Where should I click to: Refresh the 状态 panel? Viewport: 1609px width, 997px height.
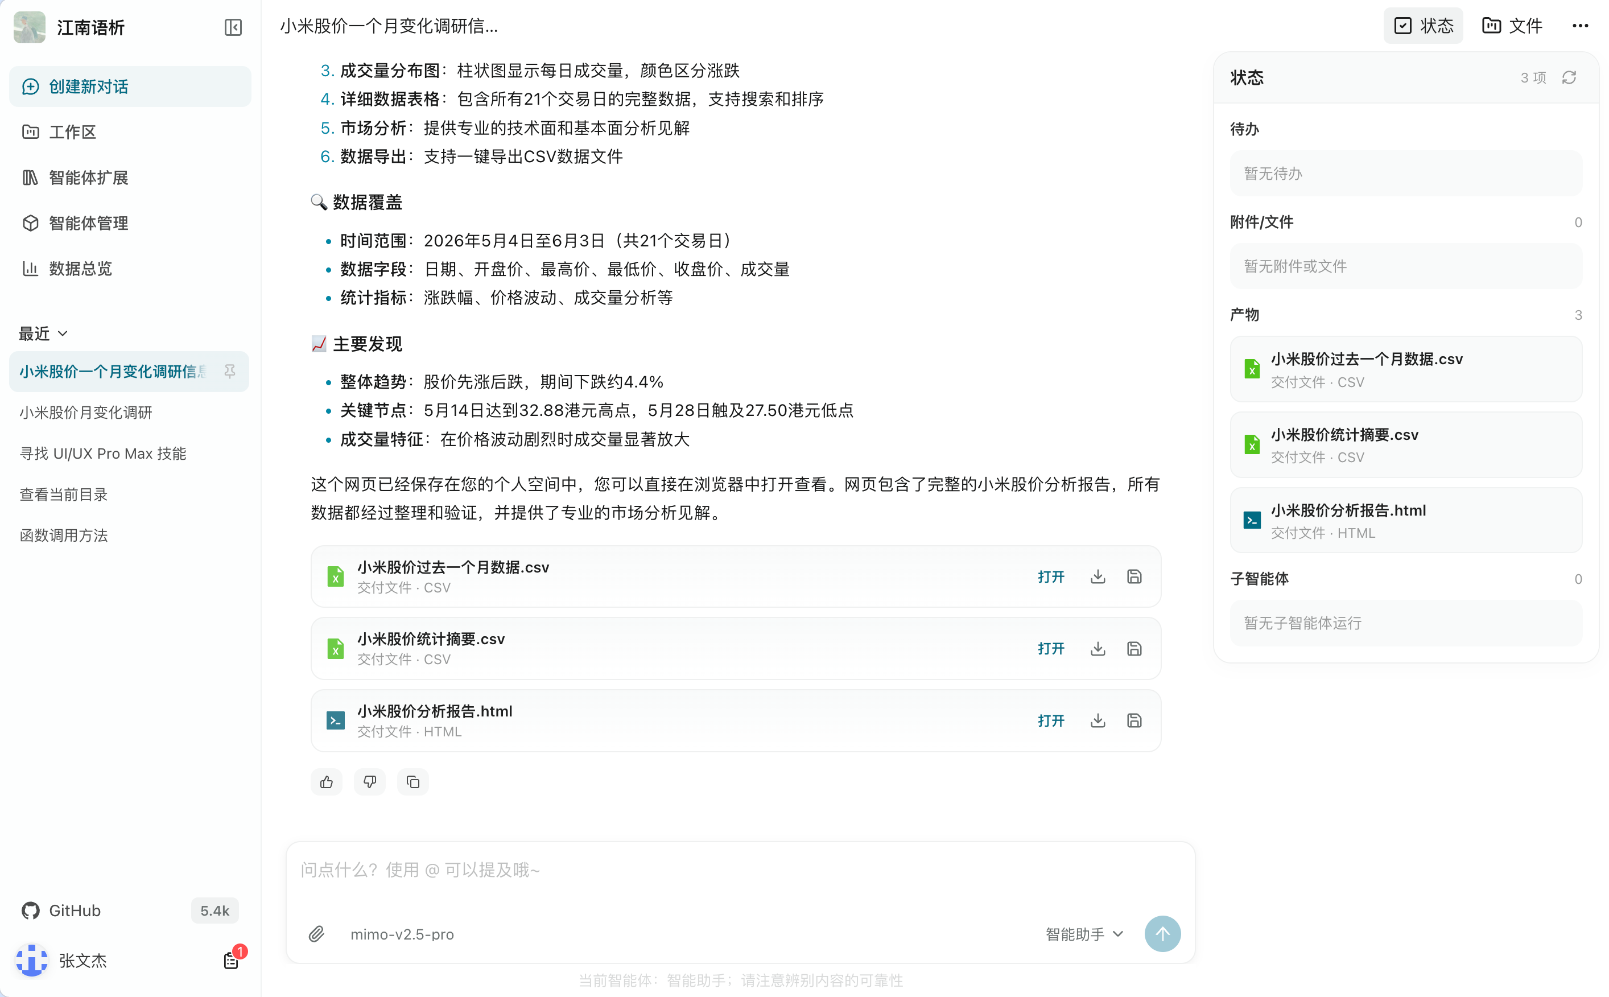coord(1569,78)
